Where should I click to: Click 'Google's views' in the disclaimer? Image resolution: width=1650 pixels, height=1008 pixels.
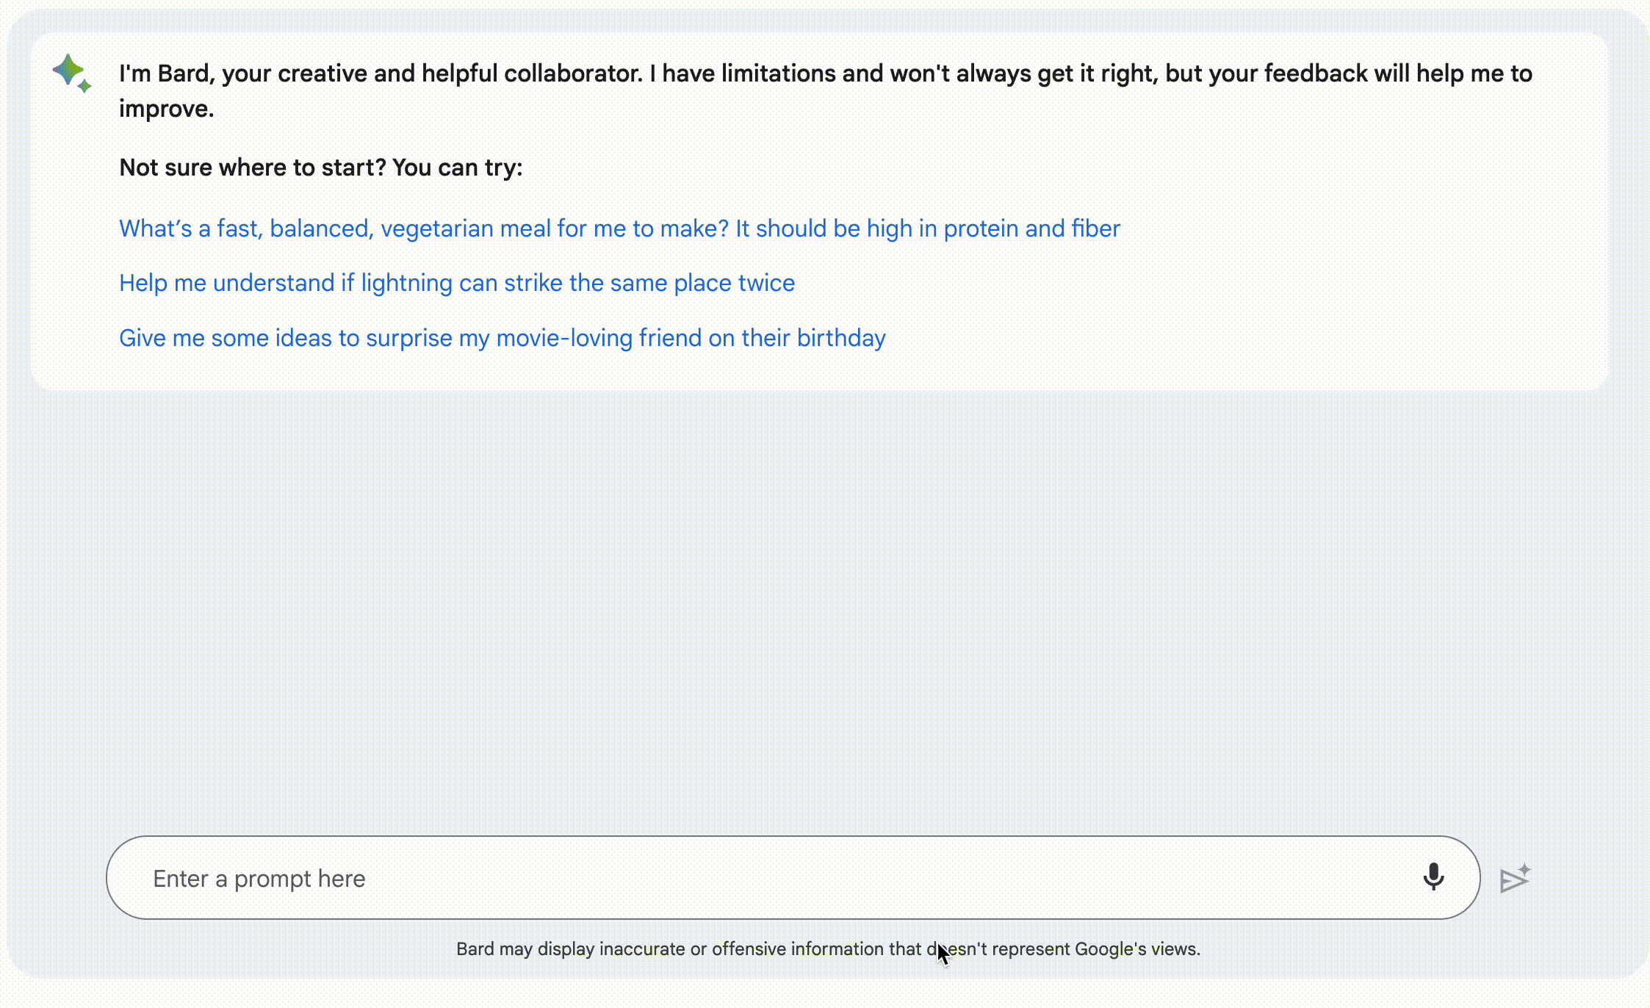[1136, 949]
